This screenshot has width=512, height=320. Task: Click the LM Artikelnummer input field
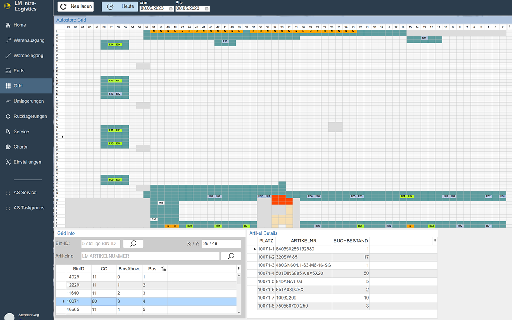point(150,256)
